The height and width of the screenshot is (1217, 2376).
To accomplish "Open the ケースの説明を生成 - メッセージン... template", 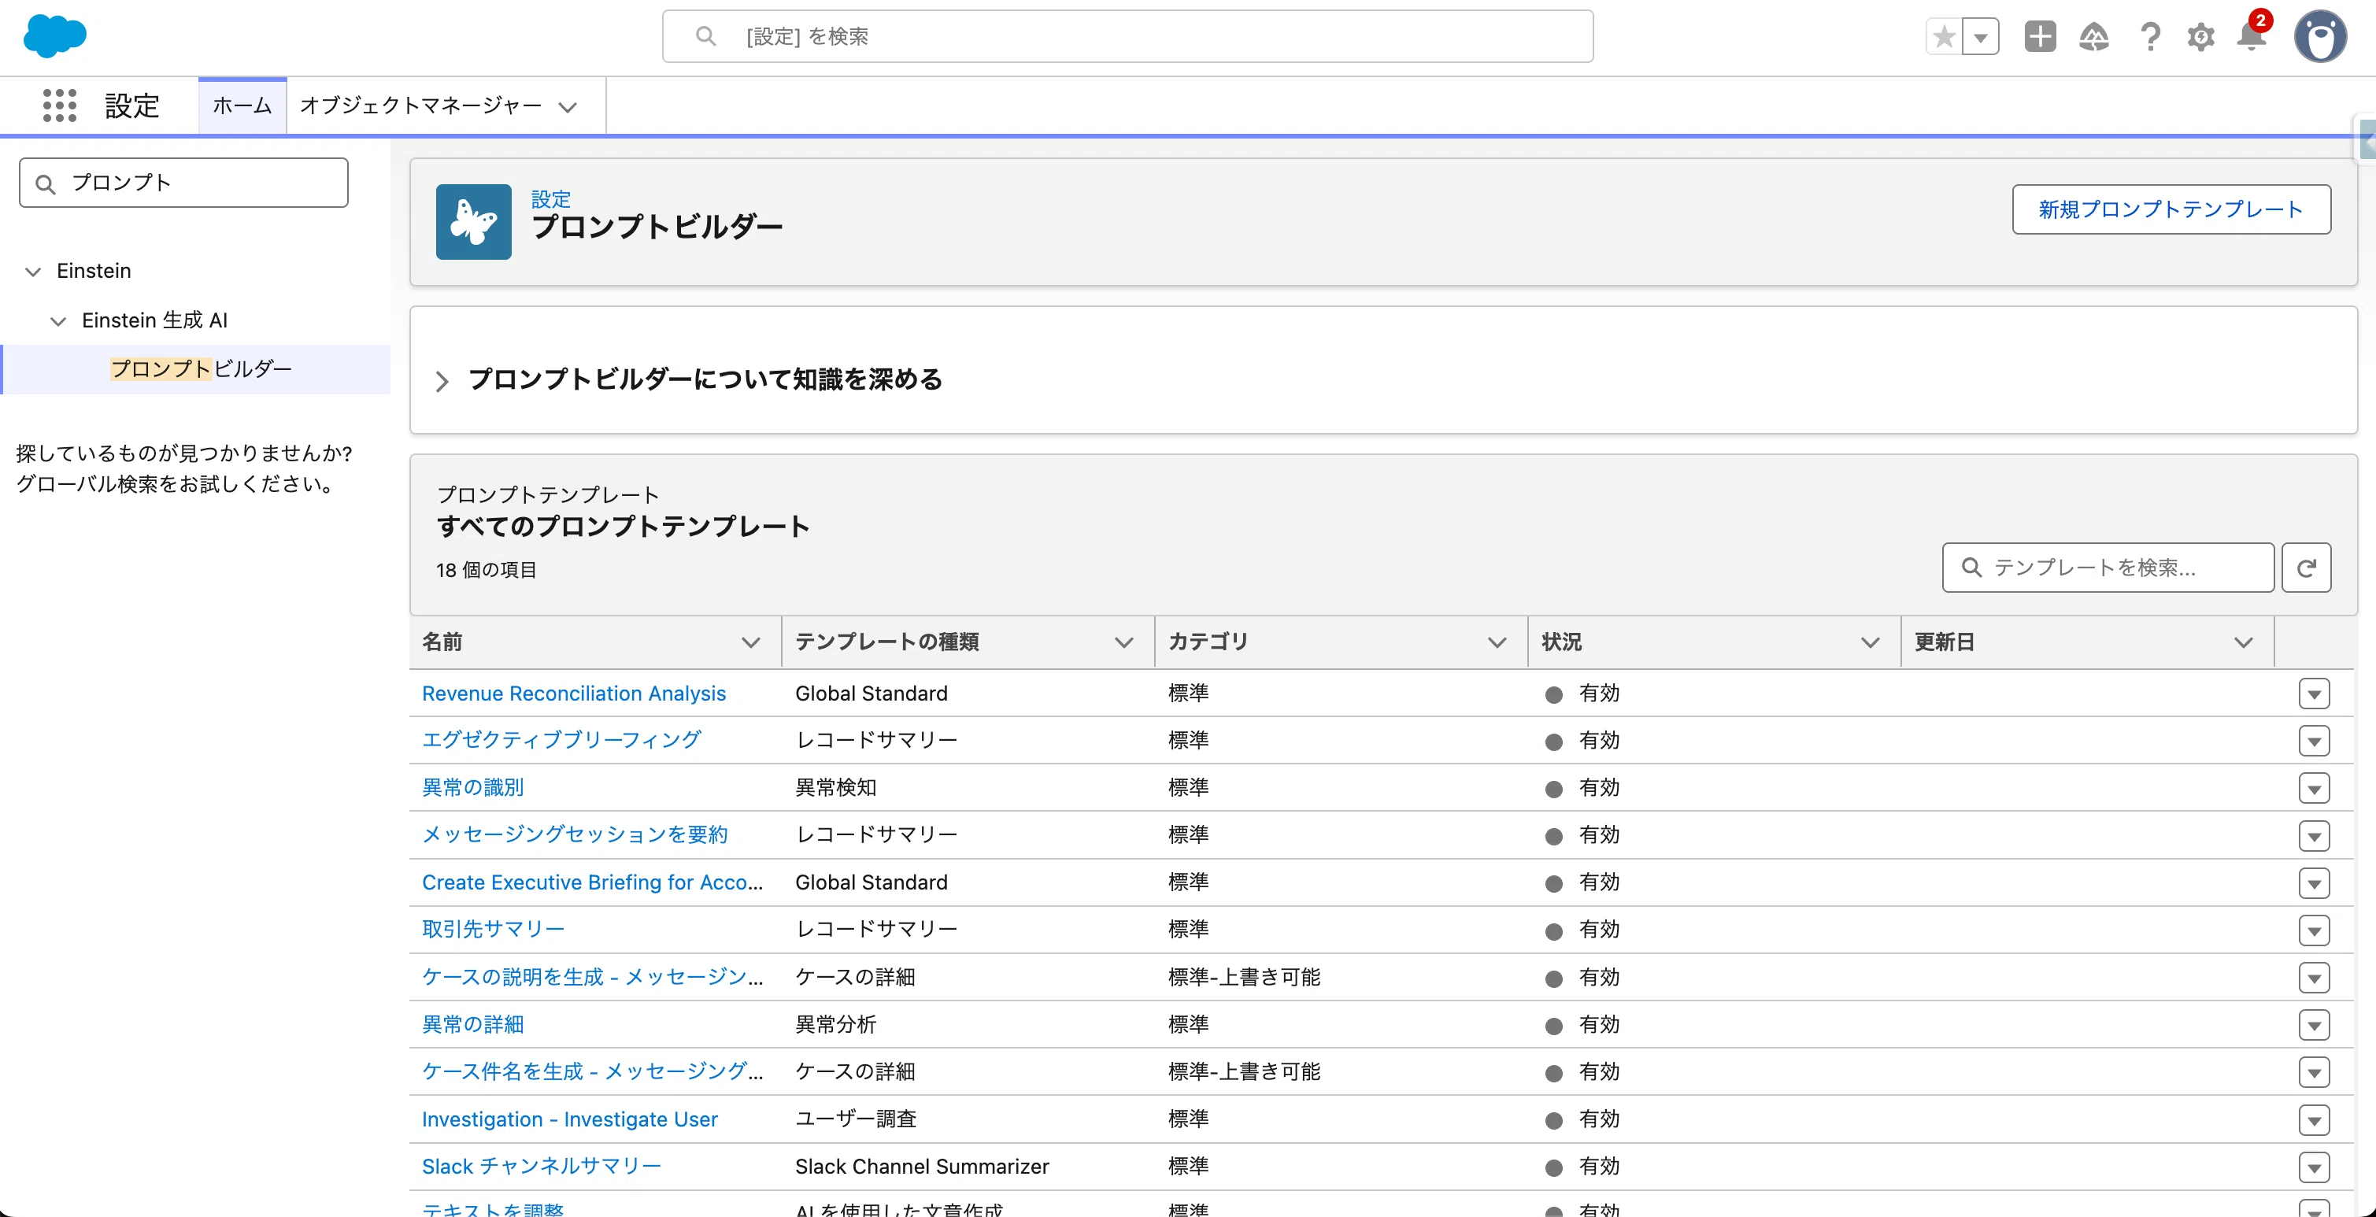I will (x=592, y=977).
